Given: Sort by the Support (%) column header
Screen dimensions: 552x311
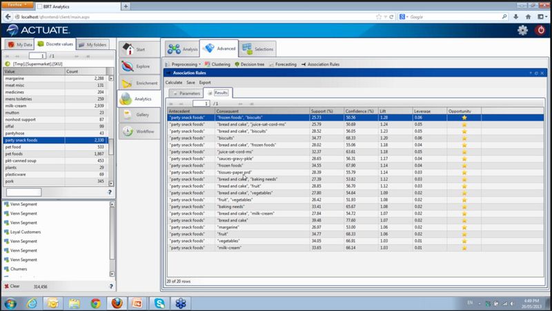Looking at the screenshot, I should 326,111.
